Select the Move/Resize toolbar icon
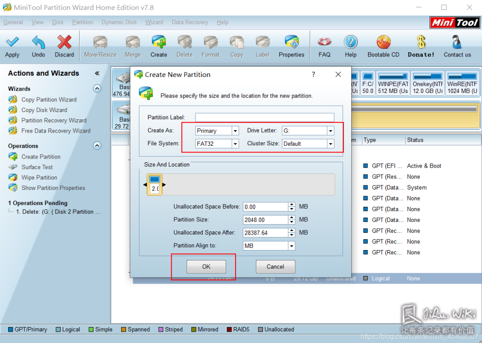Viewport: 482px width, 343px height. 100,42
